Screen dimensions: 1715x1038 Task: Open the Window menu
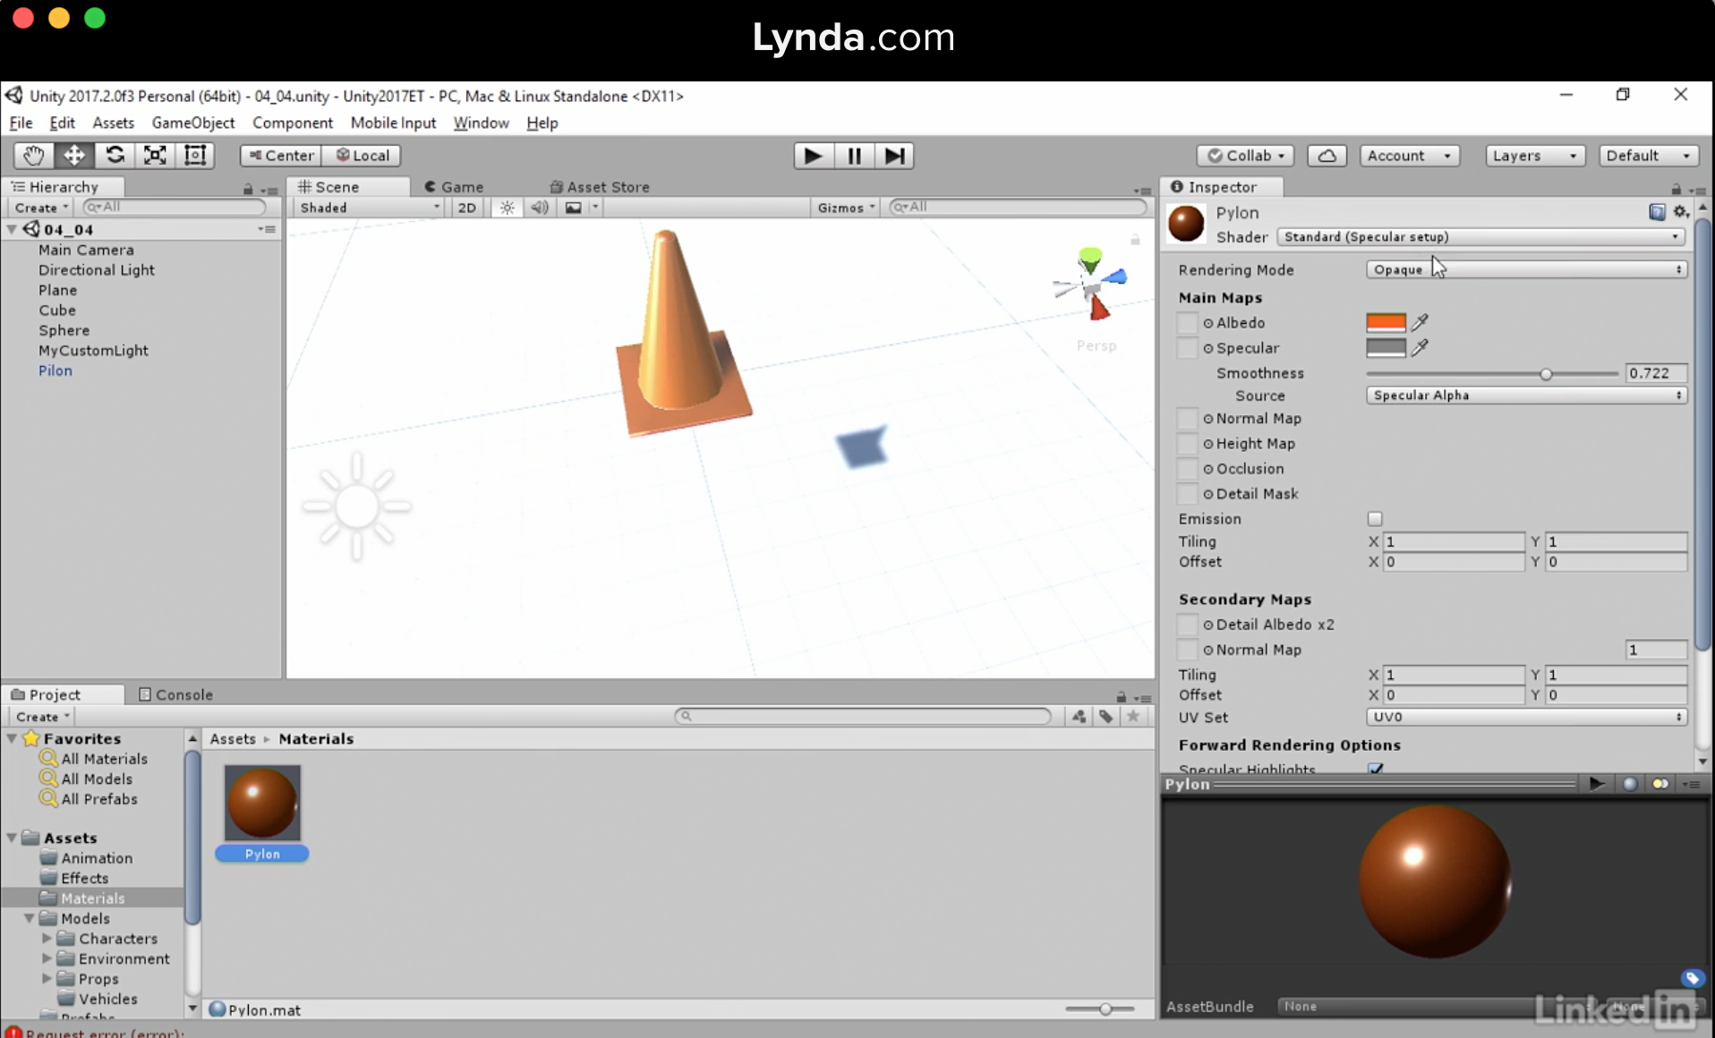[x=481, y=123]
